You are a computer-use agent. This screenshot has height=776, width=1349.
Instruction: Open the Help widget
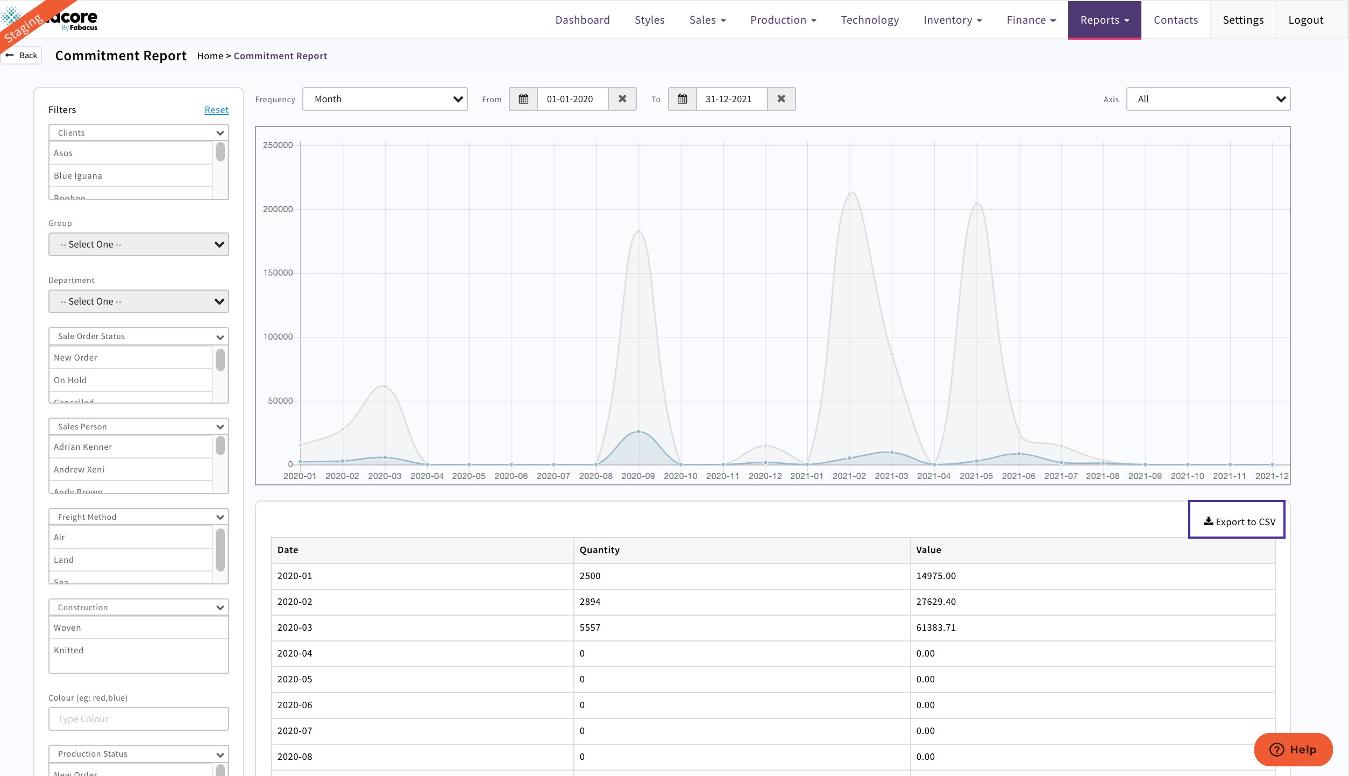coord(1293,750)
